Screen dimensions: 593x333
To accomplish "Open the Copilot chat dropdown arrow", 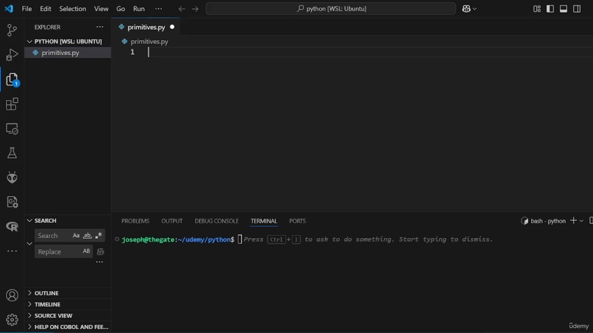I will (x=474, y=9).
